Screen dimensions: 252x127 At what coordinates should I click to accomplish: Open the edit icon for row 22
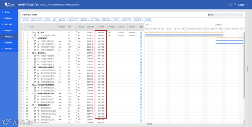(x=141, y=93)
